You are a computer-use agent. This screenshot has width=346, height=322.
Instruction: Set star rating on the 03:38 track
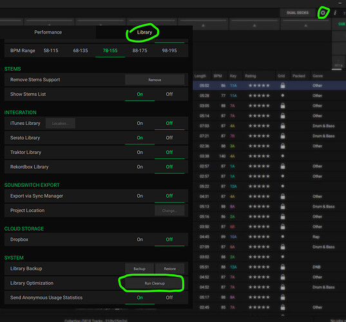click(x=259, y=156)
